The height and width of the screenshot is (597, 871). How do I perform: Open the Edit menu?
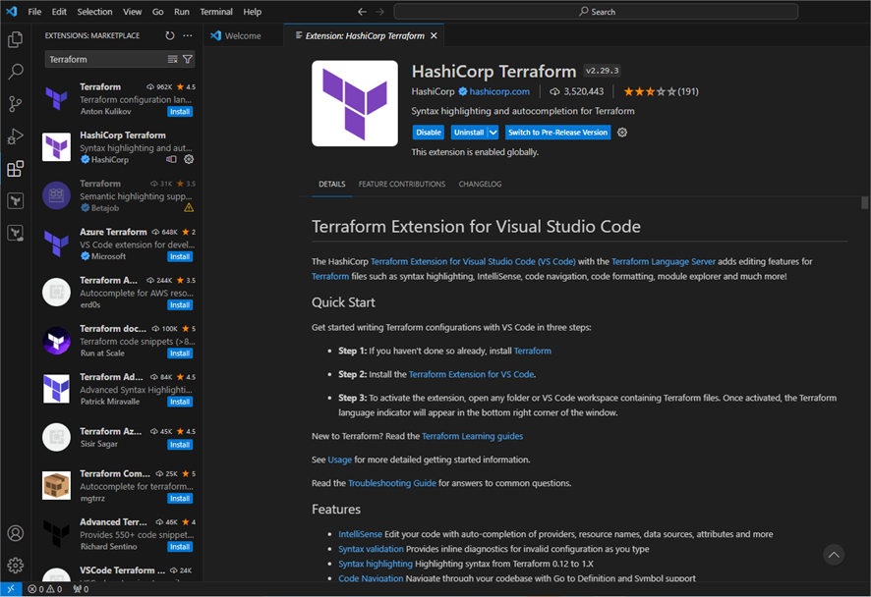[59, 12]
